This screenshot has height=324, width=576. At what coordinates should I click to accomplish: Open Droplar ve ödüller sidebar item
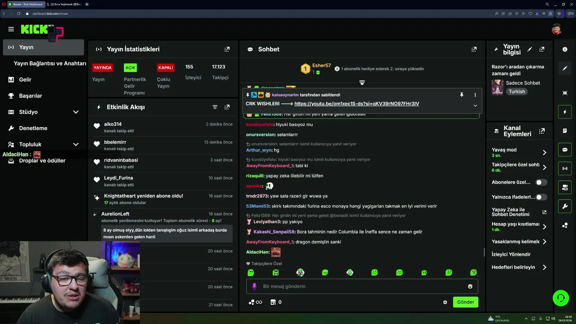click(x=43, y=161)
